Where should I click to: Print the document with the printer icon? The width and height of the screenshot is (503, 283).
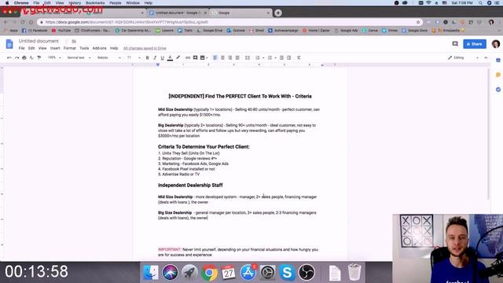pos(24,57)
